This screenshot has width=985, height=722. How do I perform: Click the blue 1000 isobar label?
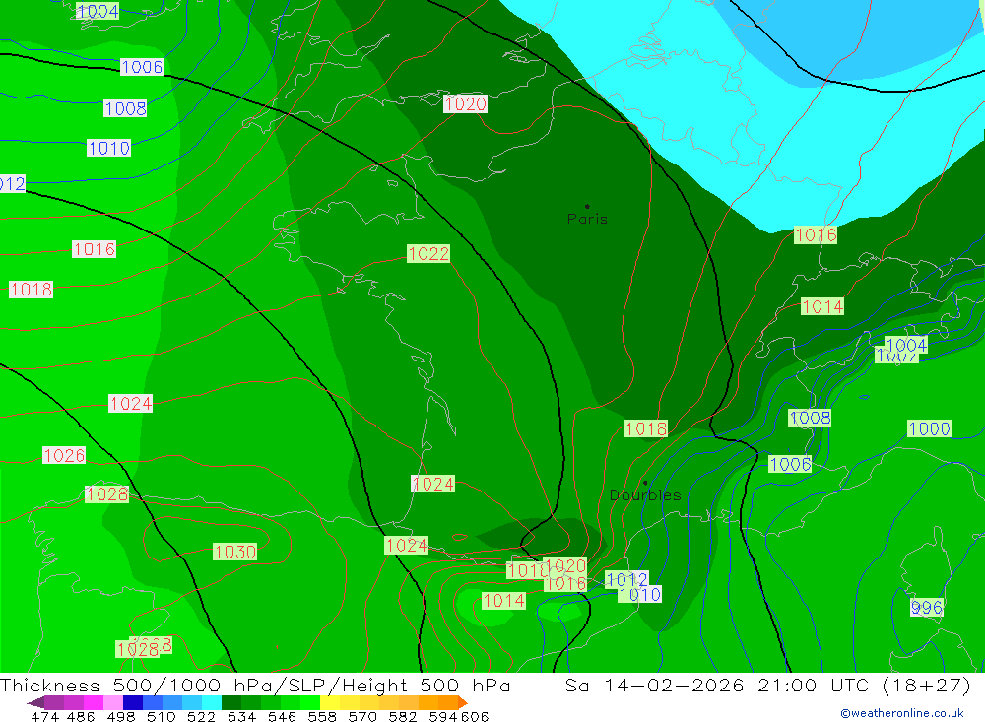click(x=929, y=429)
